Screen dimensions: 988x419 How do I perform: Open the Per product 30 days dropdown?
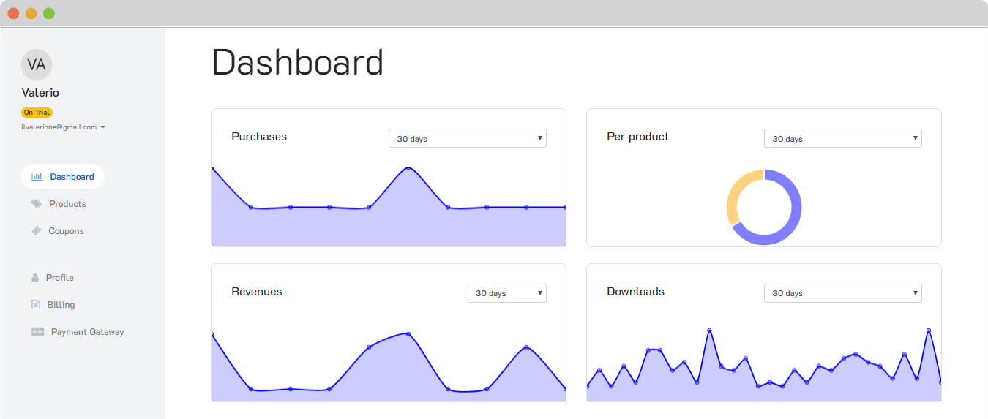843,138
